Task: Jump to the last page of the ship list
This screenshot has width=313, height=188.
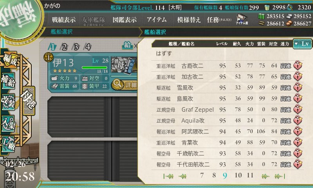Action: pos(279,176)
